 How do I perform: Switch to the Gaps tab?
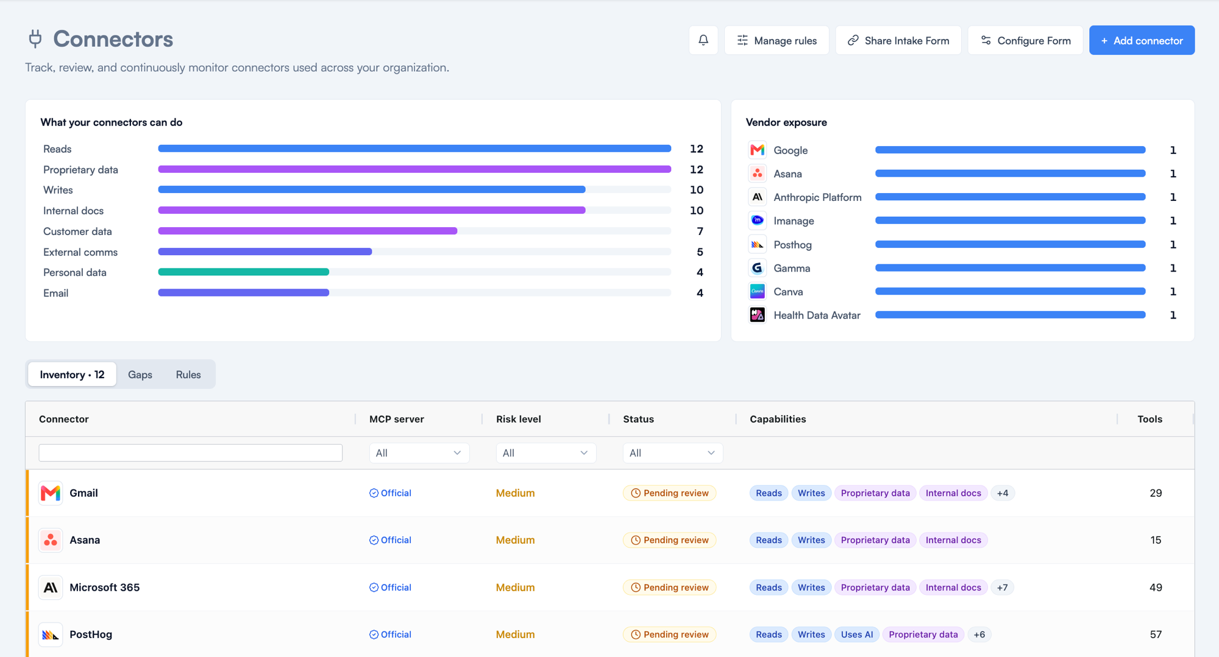(140, 374)
